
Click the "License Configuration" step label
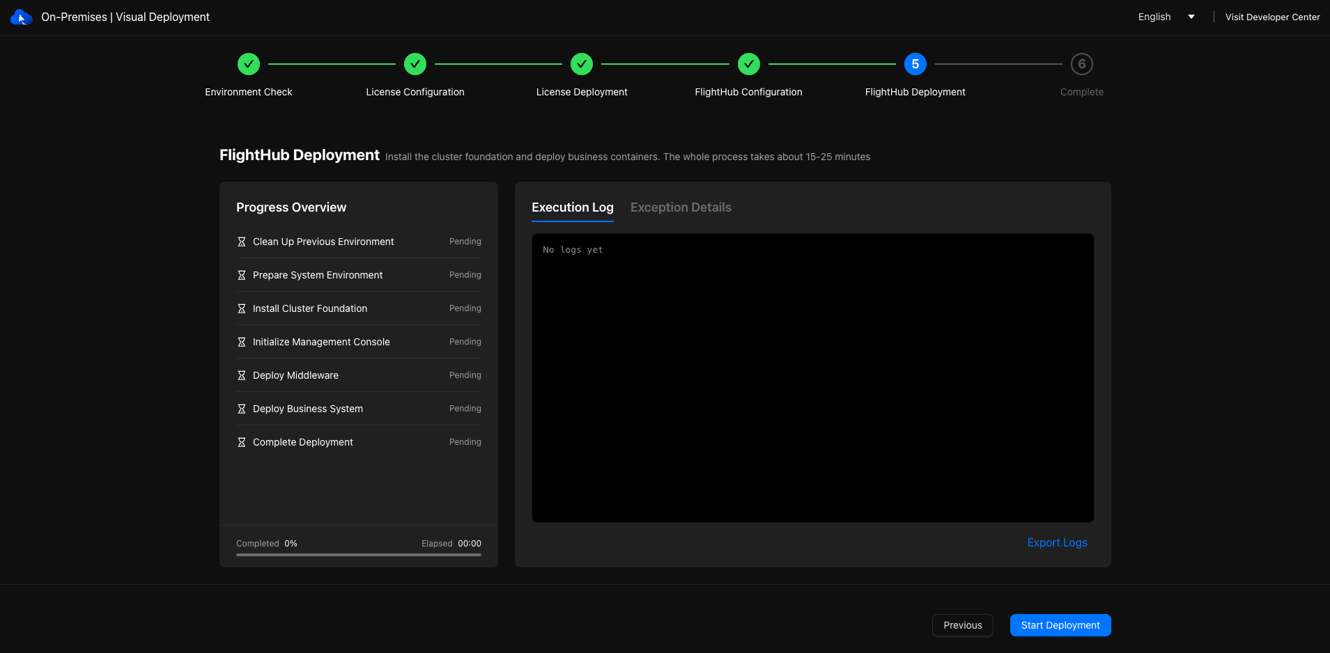pos(415,92)
